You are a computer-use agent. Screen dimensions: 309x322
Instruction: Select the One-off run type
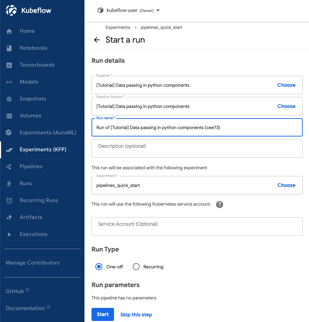[99, 267]
